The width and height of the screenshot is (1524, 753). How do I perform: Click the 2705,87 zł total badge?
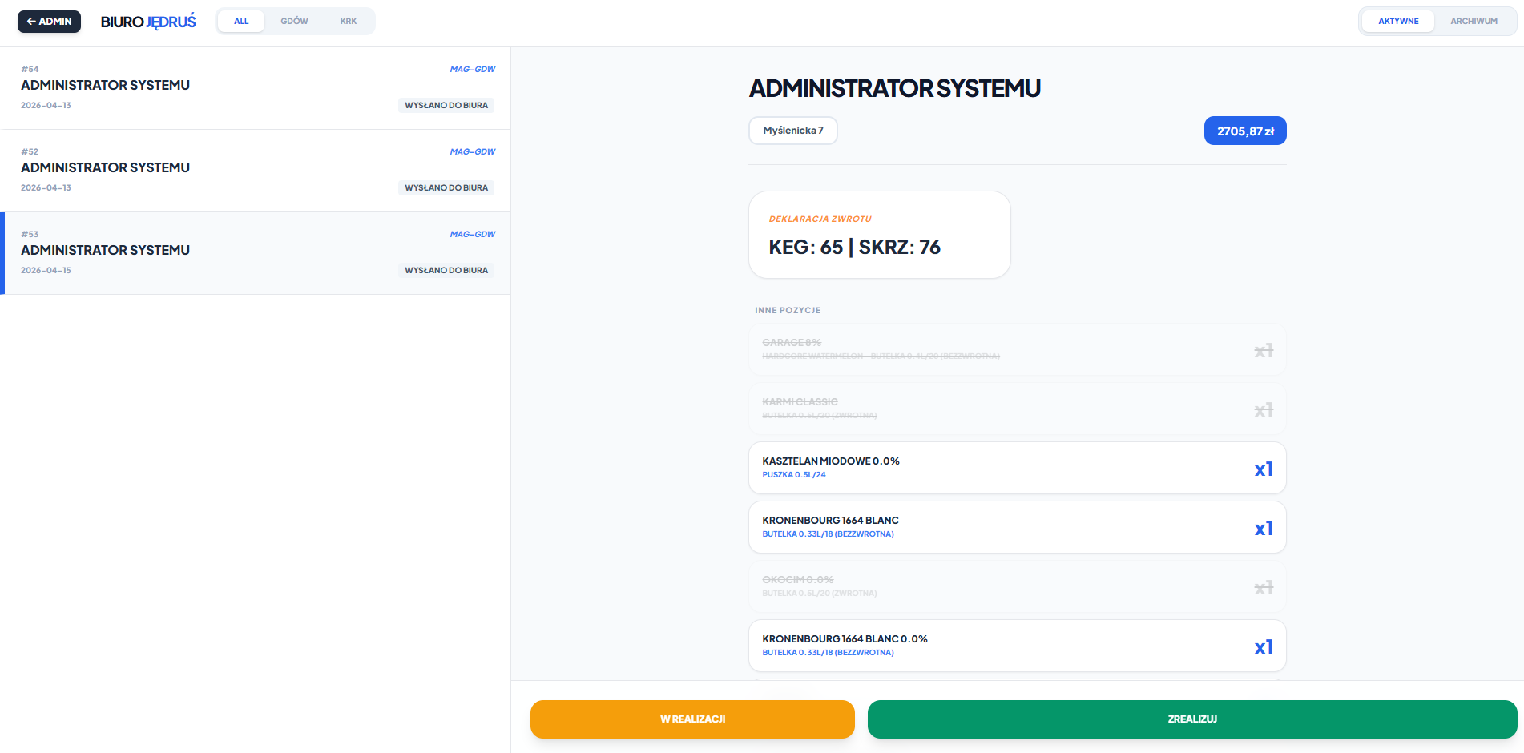[x=1244, y=131]
